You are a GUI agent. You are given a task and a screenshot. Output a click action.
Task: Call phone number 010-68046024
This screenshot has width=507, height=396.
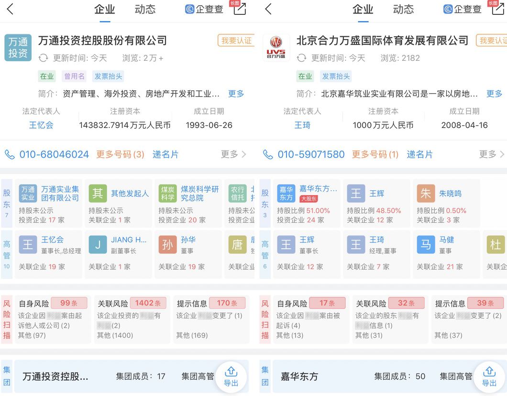click(54, 154)
